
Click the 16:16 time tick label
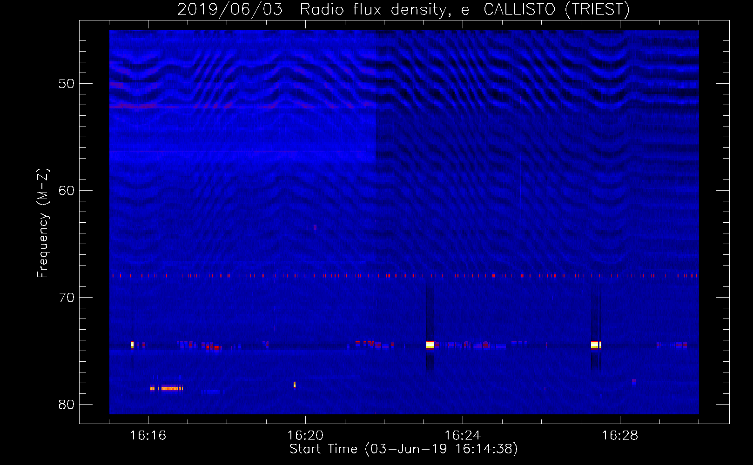click(x=148, y=436)
